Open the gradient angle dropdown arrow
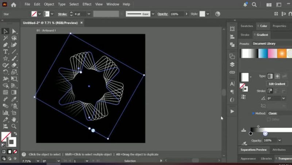This screenshot has width=292, height=165. click(284, 98)
